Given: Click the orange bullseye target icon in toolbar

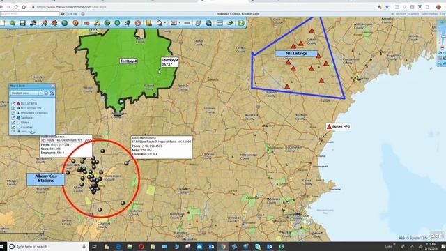Looking at the screenshot, I should pyautogui.click(x=75, y=23).
